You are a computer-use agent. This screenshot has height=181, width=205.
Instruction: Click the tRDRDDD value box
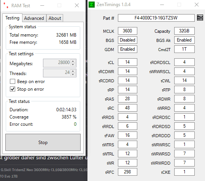pyautogui.click(x=184, y=135)
